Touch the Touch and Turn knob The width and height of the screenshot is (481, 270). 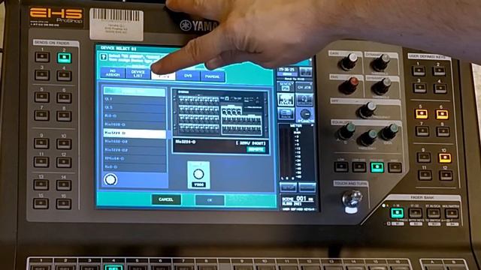click(x=352, y=198)
